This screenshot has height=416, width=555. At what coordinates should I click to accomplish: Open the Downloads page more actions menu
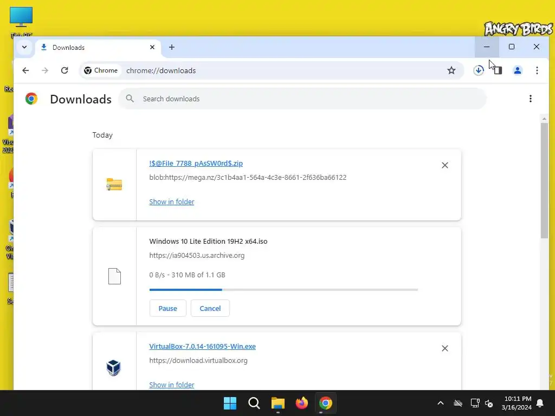[530, 99]
